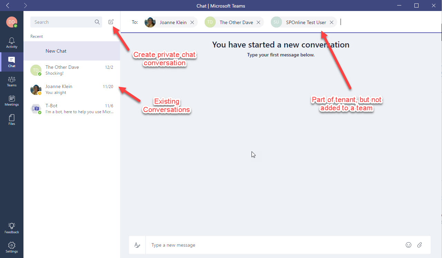
Task: Open the T-Bot conversation
Action: point(72,109)
